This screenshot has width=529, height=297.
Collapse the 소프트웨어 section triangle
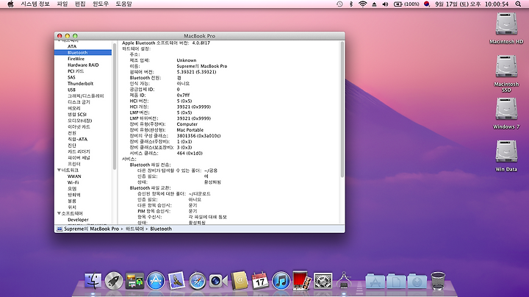click(59, 213)
